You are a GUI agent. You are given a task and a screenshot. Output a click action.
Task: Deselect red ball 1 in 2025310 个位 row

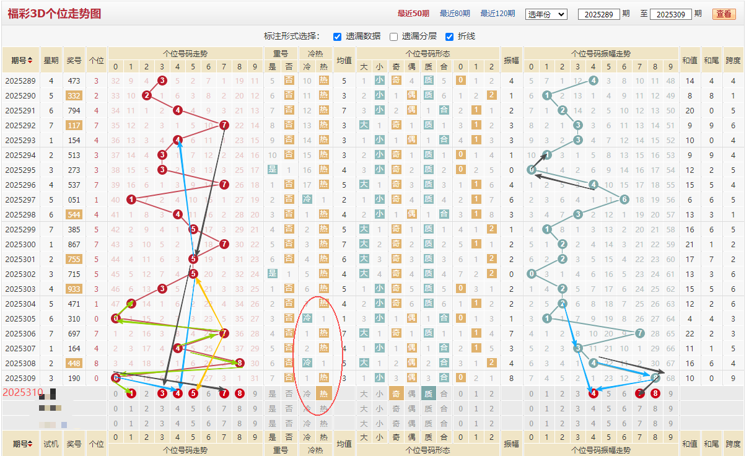click(131, 393)
